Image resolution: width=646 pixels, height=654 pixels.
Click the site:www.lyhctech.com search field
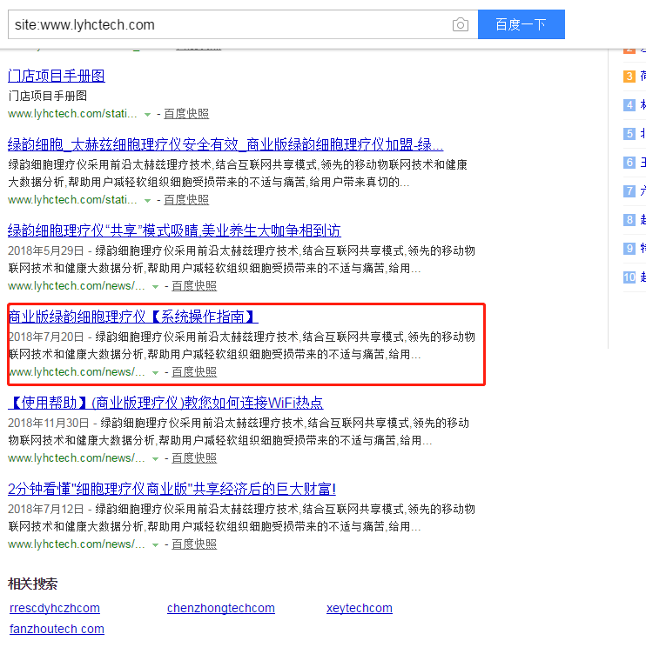[226, 24]
